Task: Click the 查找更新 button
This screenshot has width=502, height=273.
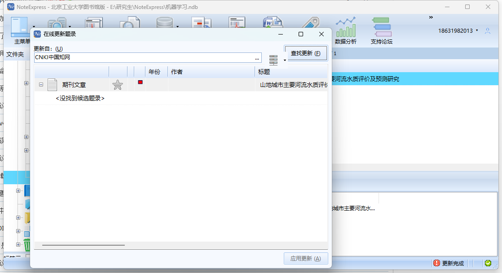Action: pos(306,53)
